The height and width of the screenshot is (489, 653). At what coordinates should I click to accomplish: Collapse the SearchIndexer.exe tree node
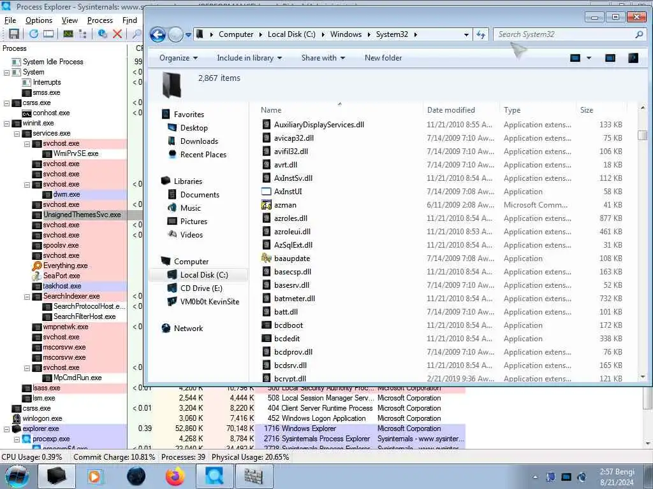click(x=27, y=297)
